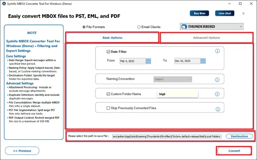Click 'Please select the path to save File' label
This screenshot has height=160, width=257.
[x=88, y=136]
